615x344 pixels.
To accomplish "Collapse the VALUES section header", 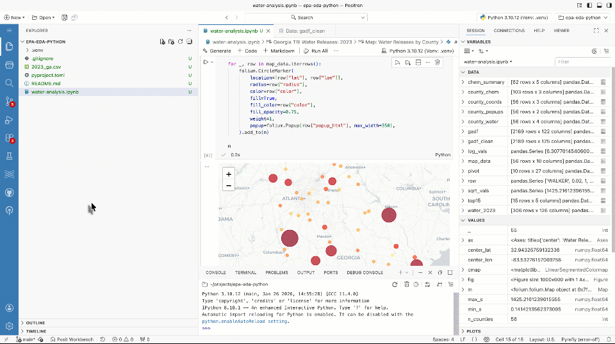I will coord(475,220).
